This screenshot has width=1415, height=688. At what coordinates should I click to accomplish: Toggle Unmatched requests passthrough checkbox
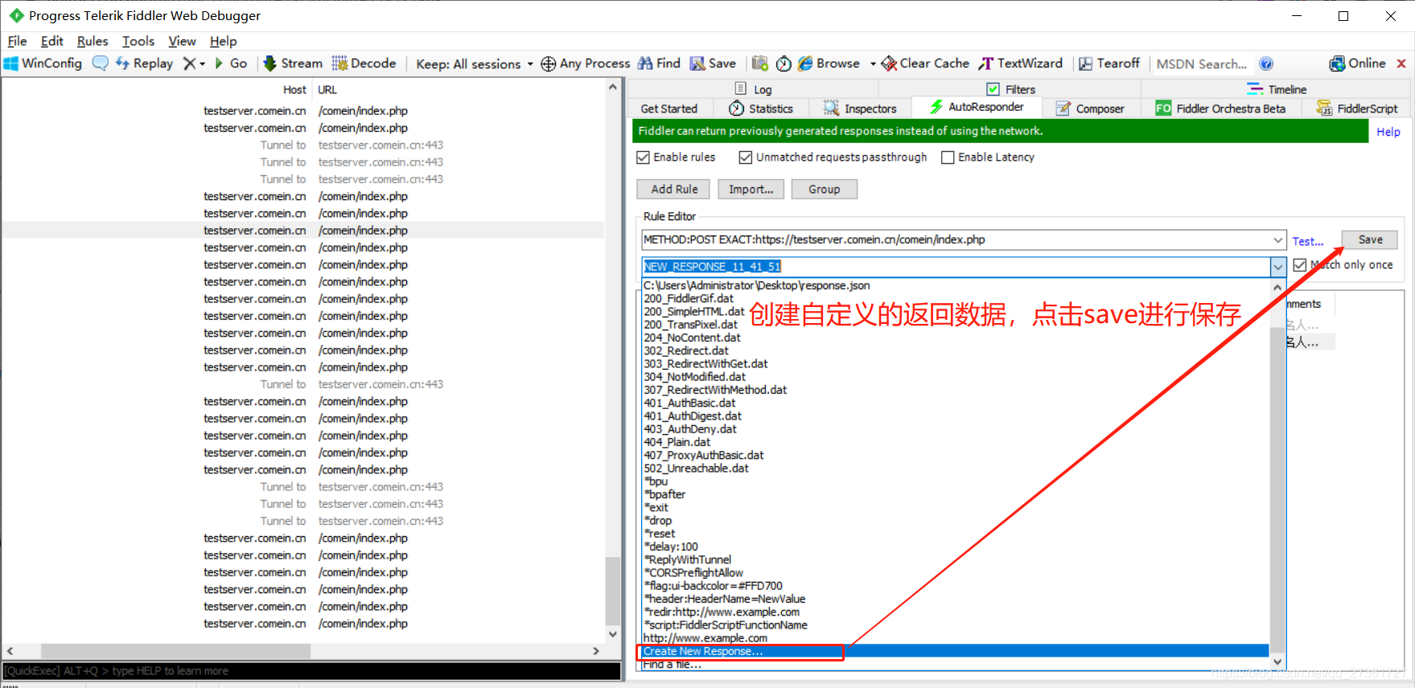(x=746, y=158)
